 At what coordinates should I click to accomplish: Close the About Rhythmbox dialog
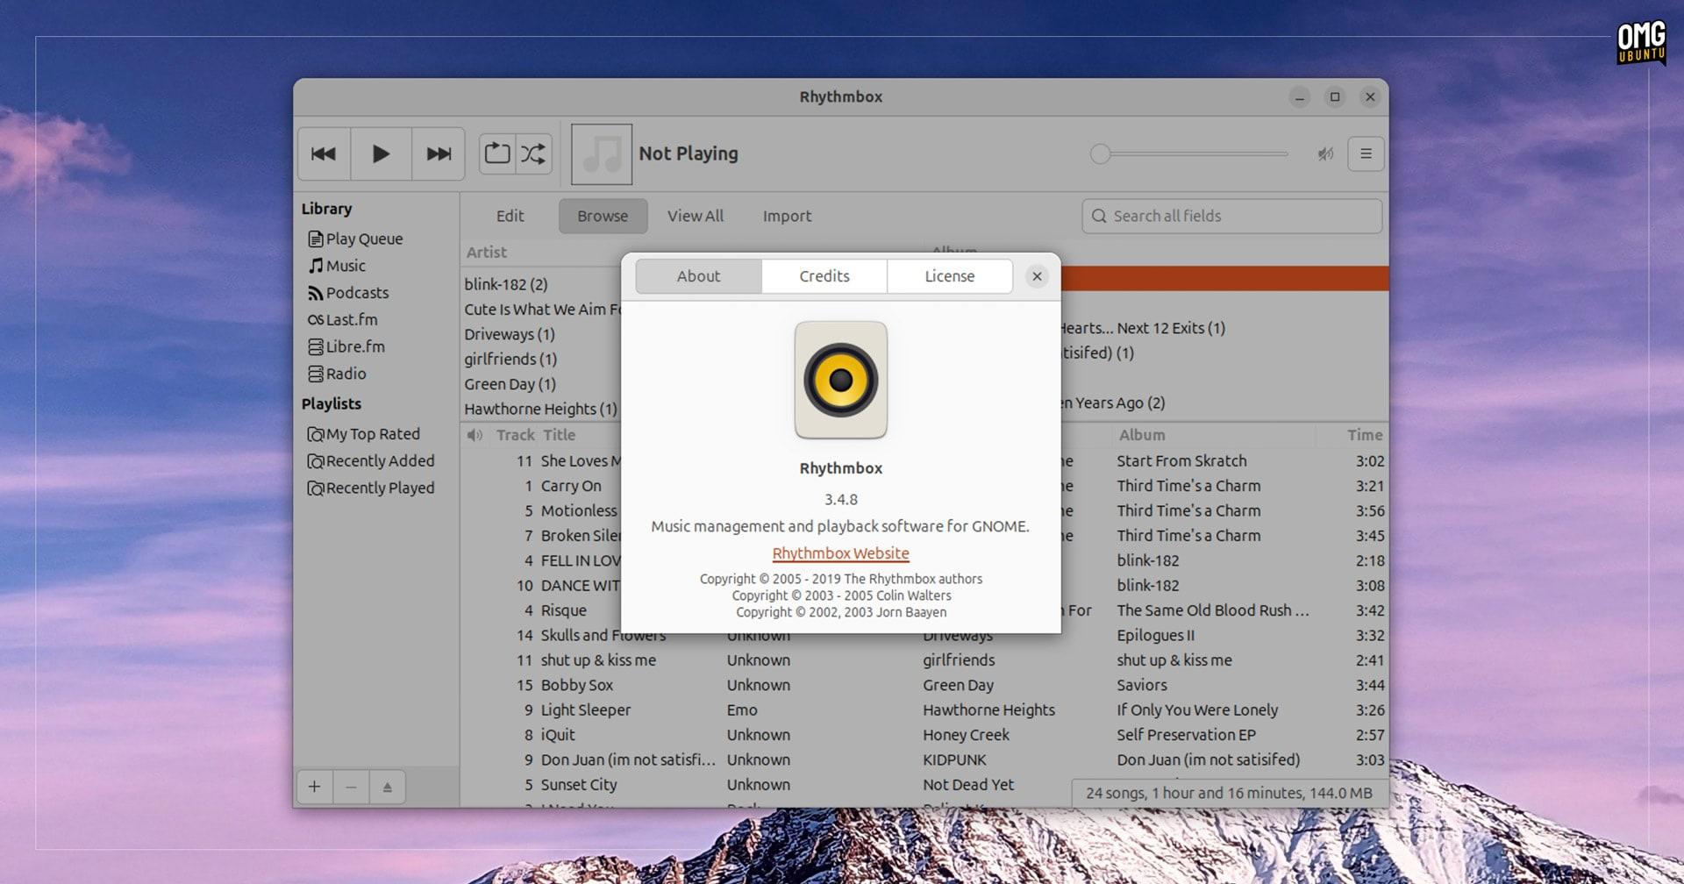1037,276
